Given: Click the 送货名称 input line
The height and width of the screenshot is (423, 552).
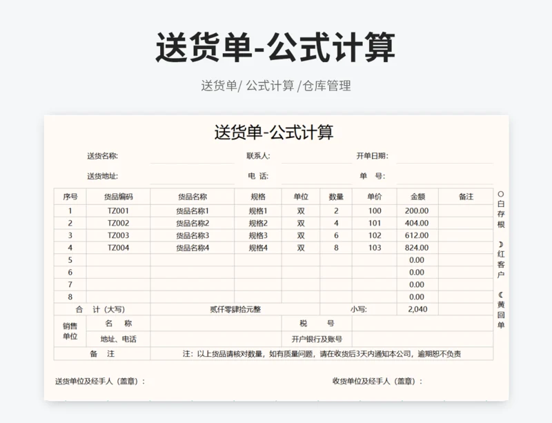Looking at the screenshot, I should pyautogui.click(x=193, y=157).
